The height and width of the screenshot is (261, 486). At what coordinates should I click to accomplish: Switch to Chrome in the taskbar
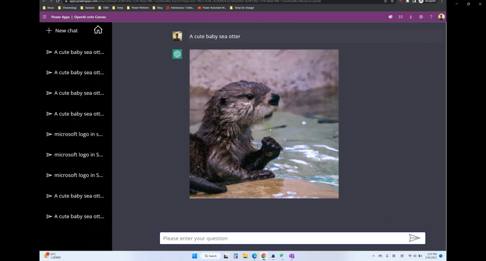coord(264,256)
